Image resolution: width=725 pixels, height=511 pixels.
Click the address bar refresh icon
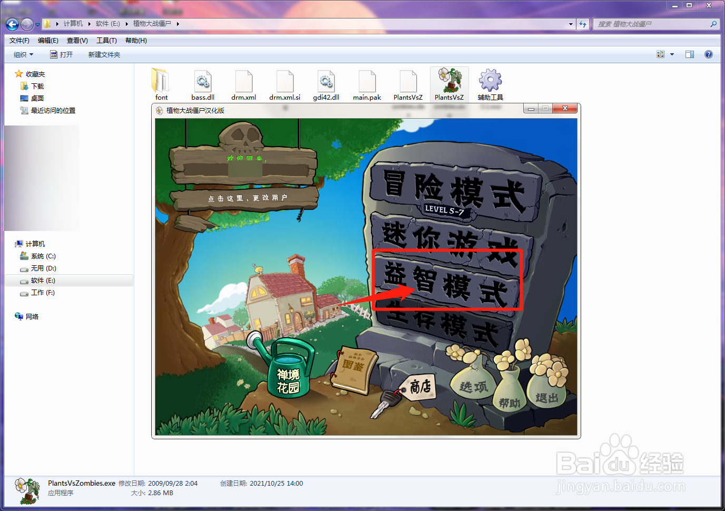[x=582, y=24]
